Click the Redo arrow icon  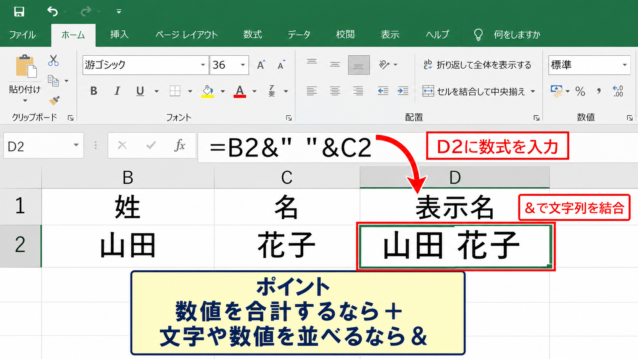pos(86,11)
